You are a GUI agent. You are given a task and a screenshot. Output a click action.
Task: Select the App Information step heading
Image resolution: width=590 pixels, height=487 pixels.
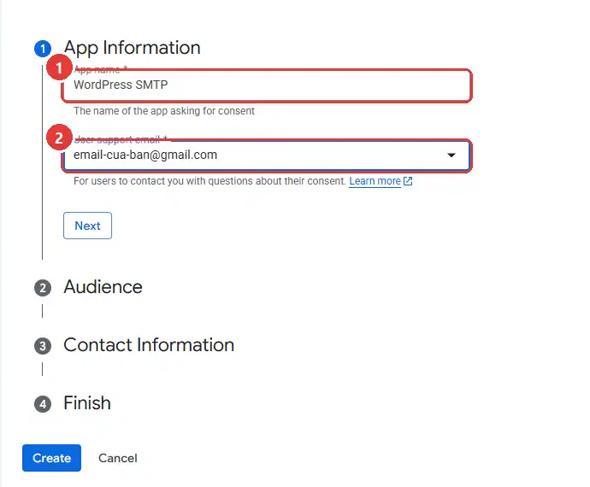pyautogui.click(x=132, y=48)
